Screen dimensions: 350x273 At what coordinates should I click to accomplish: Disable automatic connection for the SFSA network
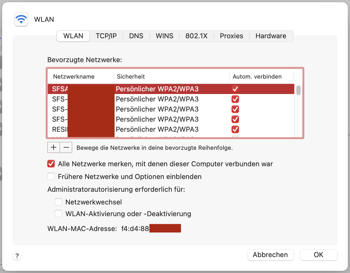pyautogui.click(x=235, y=89)
